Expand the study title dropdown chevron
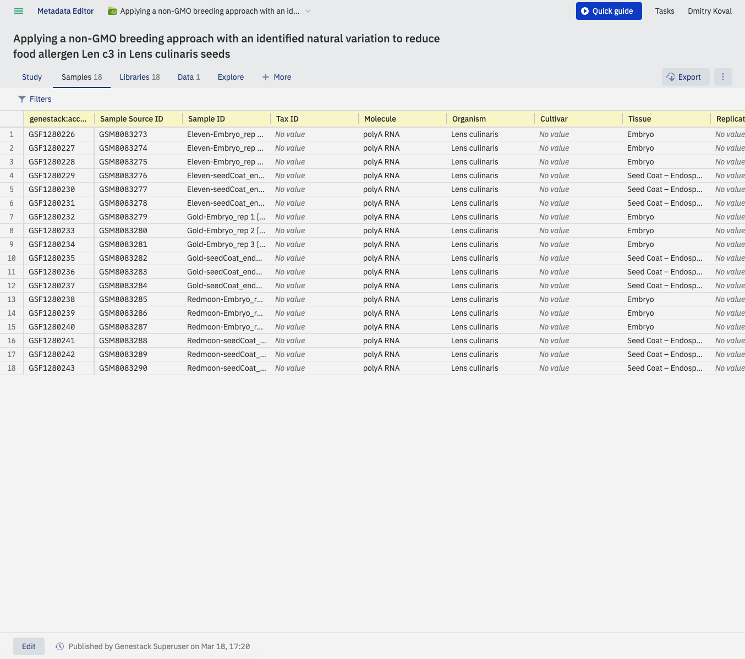Image resolution: width=745 pixels, height=659 pixels. point(308,11)
